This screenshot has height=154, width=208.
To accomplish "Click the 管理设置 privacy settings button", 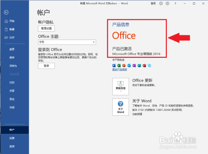I will [46, 28].
